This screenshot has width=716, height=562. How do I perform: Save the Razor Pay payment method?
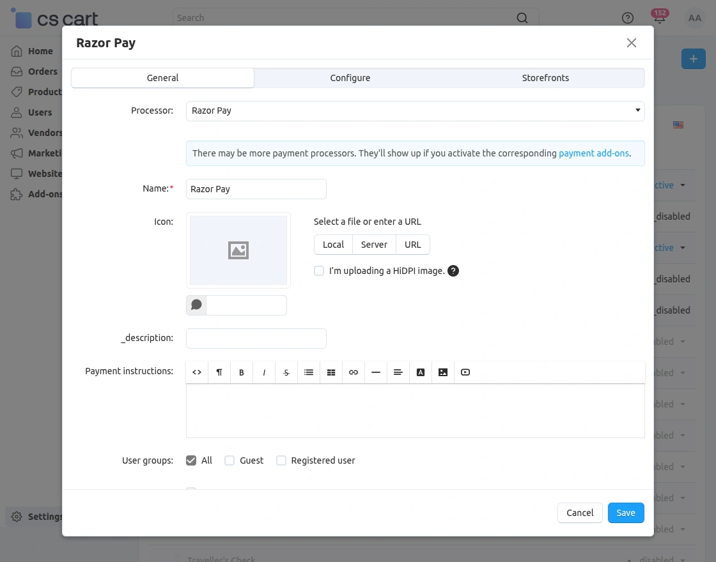(625, 512)
